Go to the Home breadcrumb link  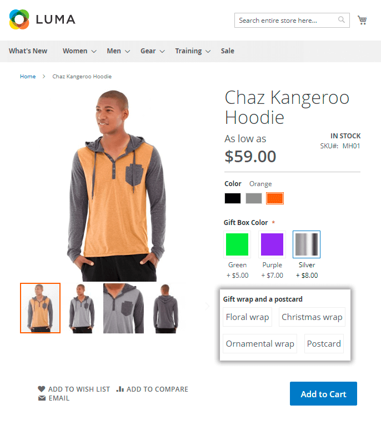(x=28, y=77)
